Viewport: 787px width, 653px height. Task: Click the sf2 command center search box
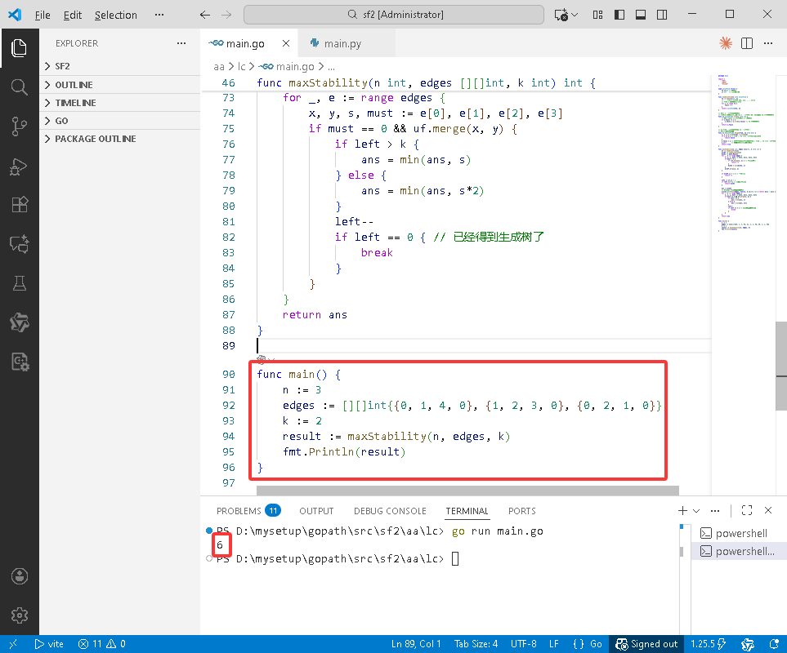click(x=394, y=15)
